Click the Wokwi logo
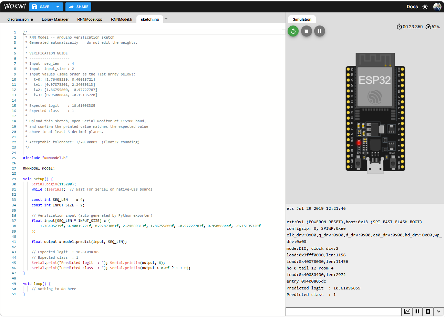Viewport: 445px width, 317px height. (14, 7)
